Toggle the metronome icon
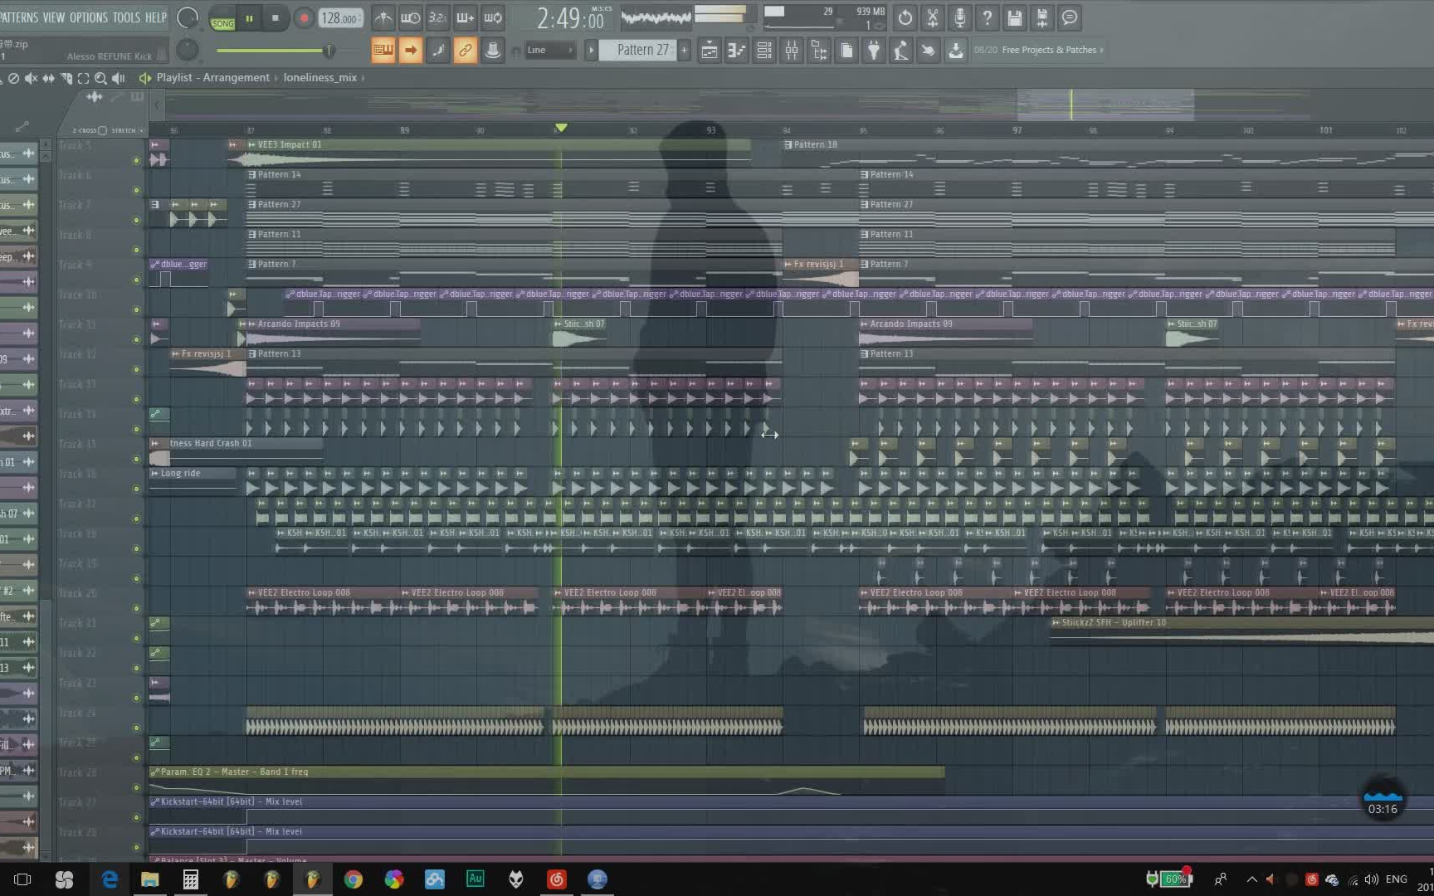 click(383, 17)
